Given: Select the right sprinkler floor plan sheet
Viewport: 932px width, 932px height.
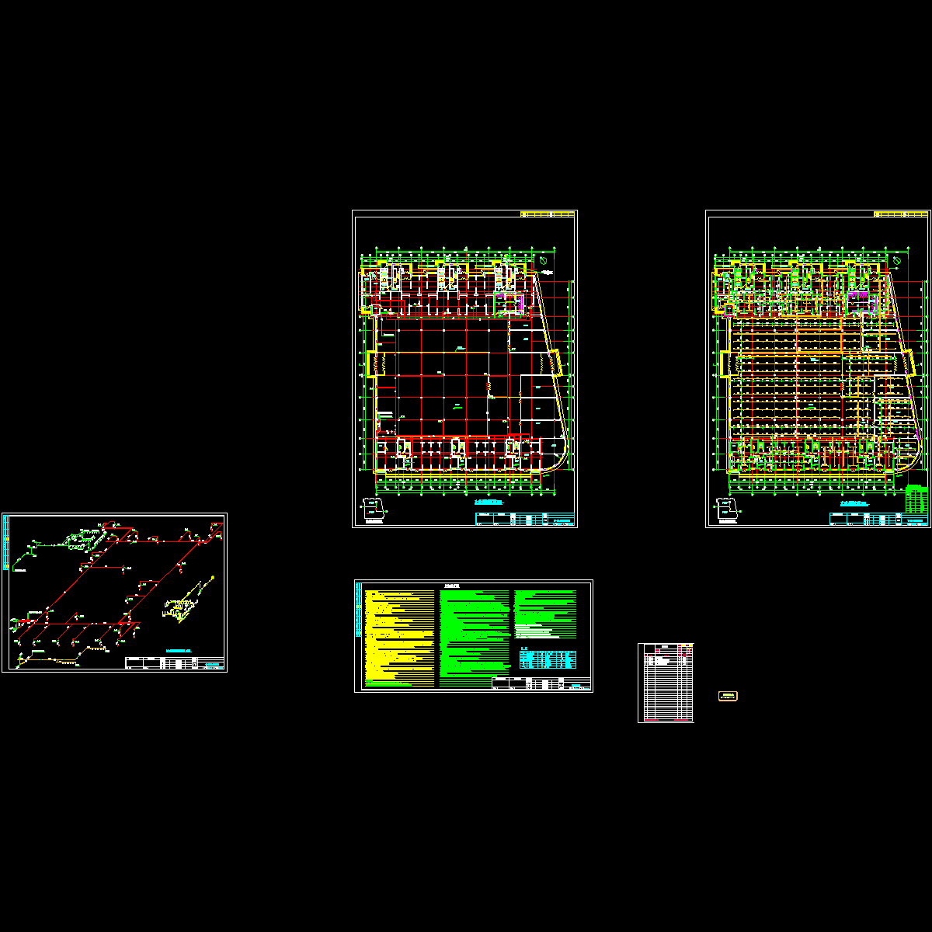Looking at the screenshot, I should coord(818,369).
